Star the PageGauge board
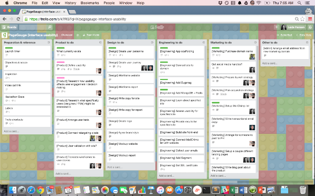 click(78, 35)
